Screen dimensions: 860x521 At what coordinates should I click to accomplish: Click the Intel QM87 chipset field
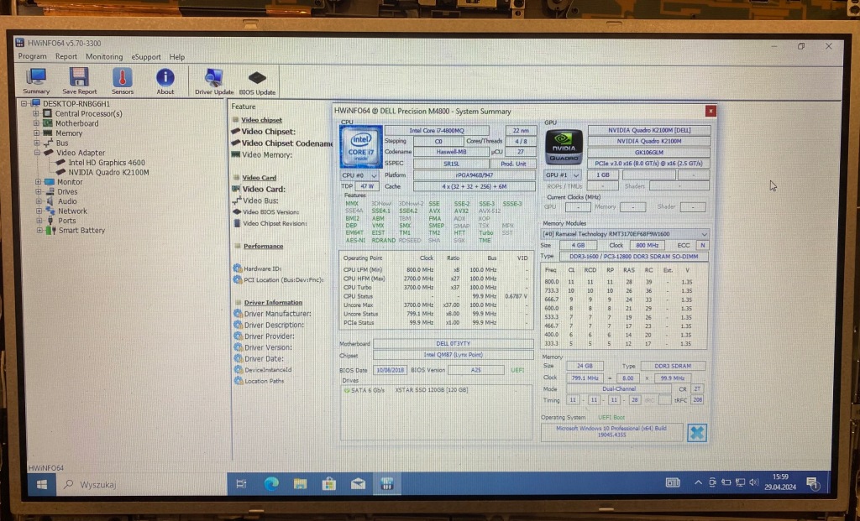[x=453, y=354]
